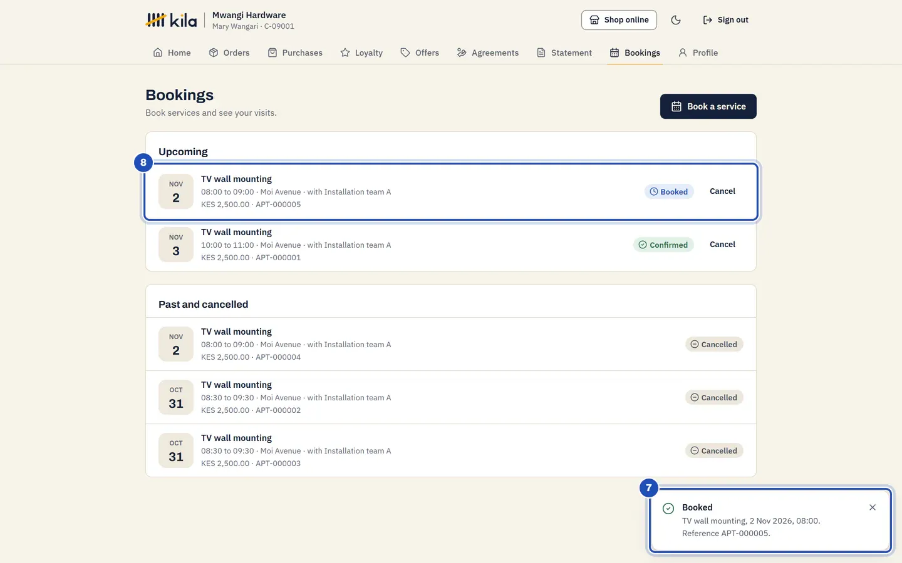The width and height of the screenshot is (902, 563).
Task: Cancel the confirmed booking APT-000001
Action: pos(722,245)
